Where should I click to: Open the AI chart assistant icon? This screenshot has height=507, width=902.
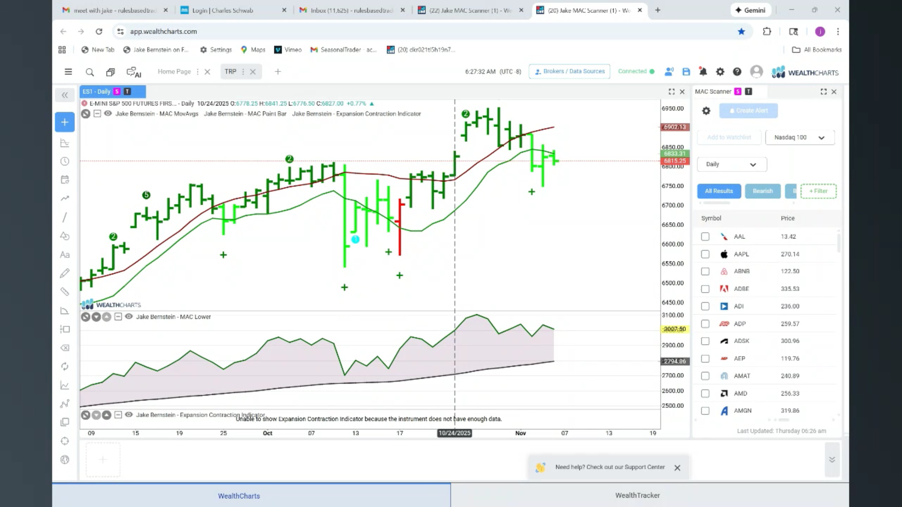click(134, 72)
